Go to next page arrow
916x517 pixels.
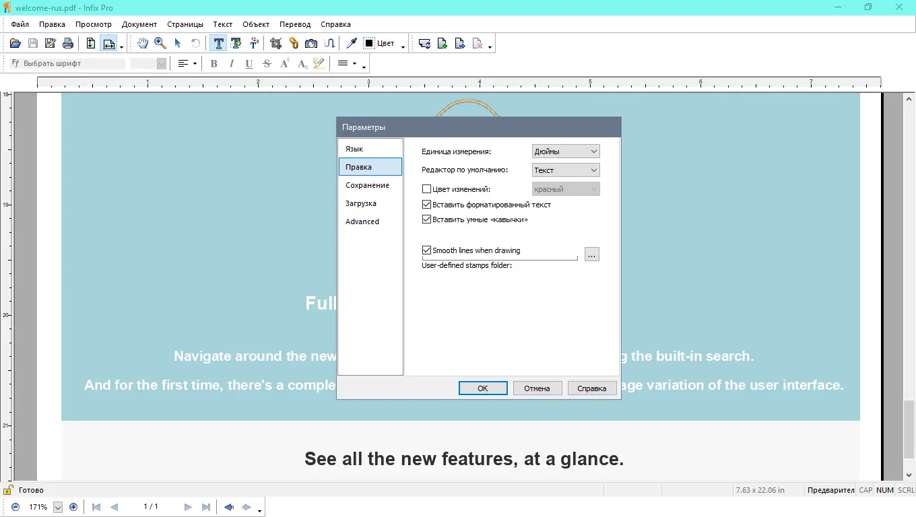[188, 507]
